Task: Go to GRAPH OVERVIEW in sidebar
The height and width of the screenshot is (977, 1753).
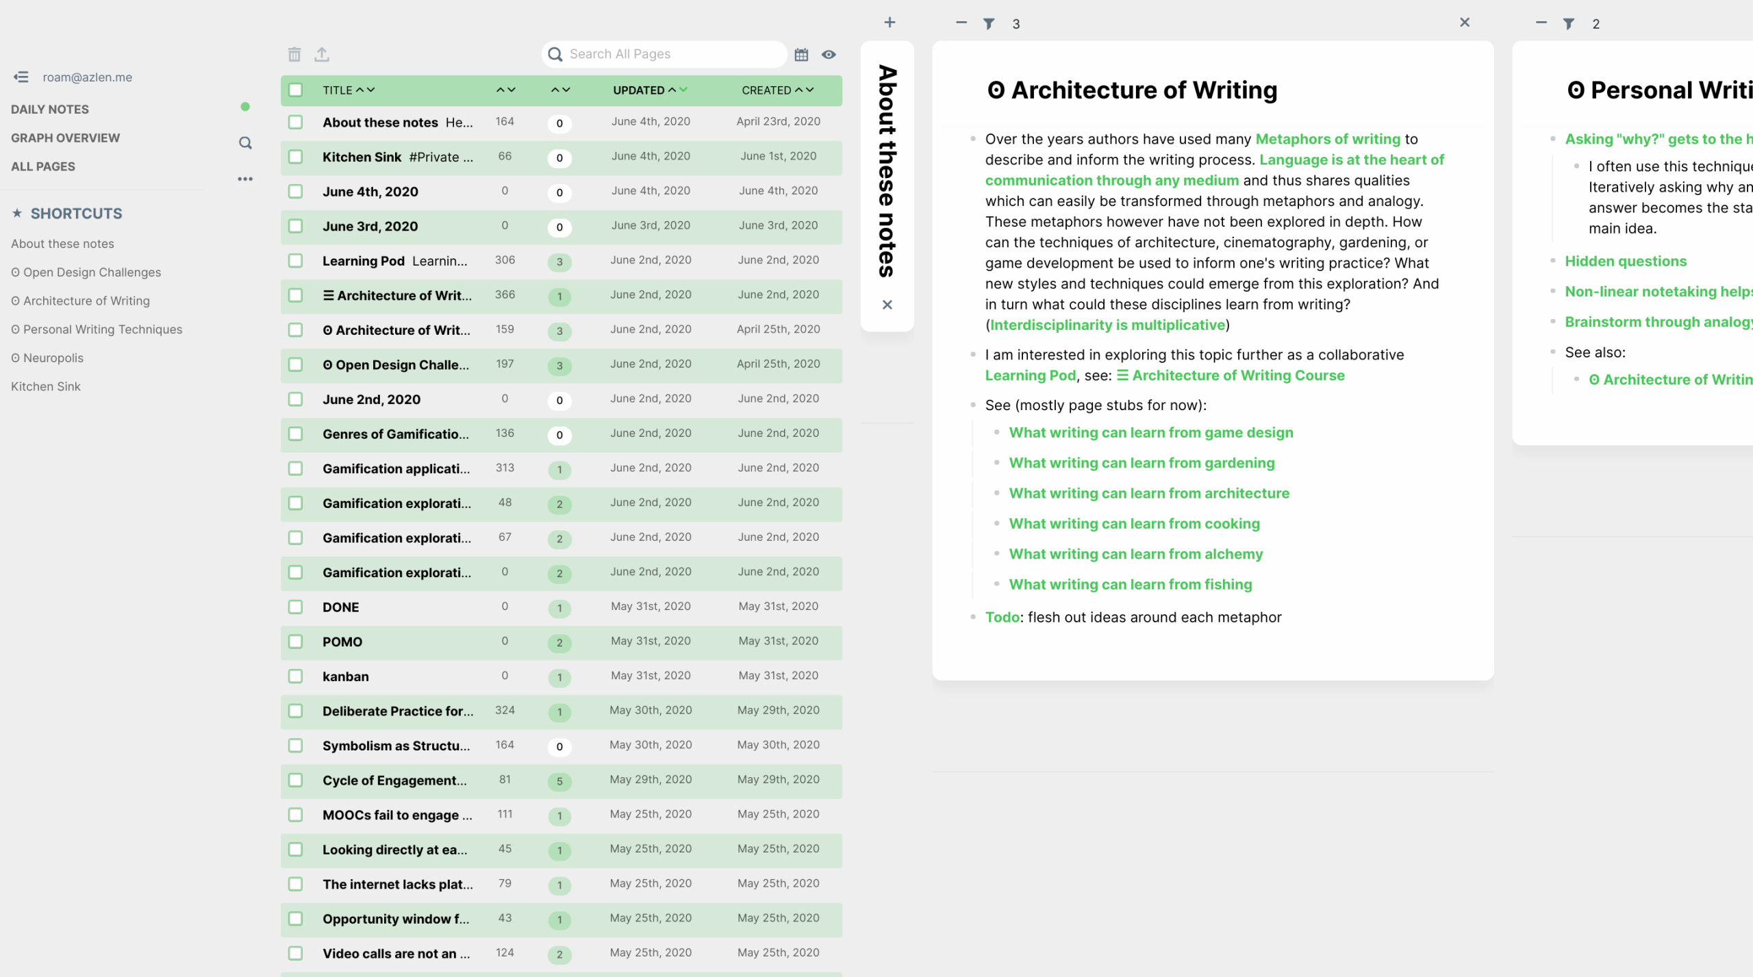Action: (65, 138)
